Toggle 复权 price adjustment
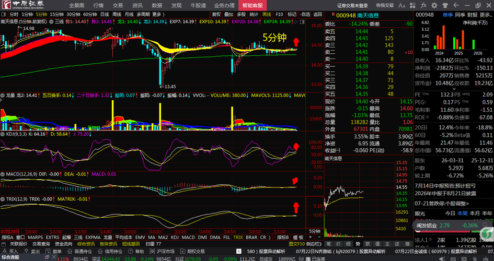This screenshot has width=494, height=261. point(216,15)
